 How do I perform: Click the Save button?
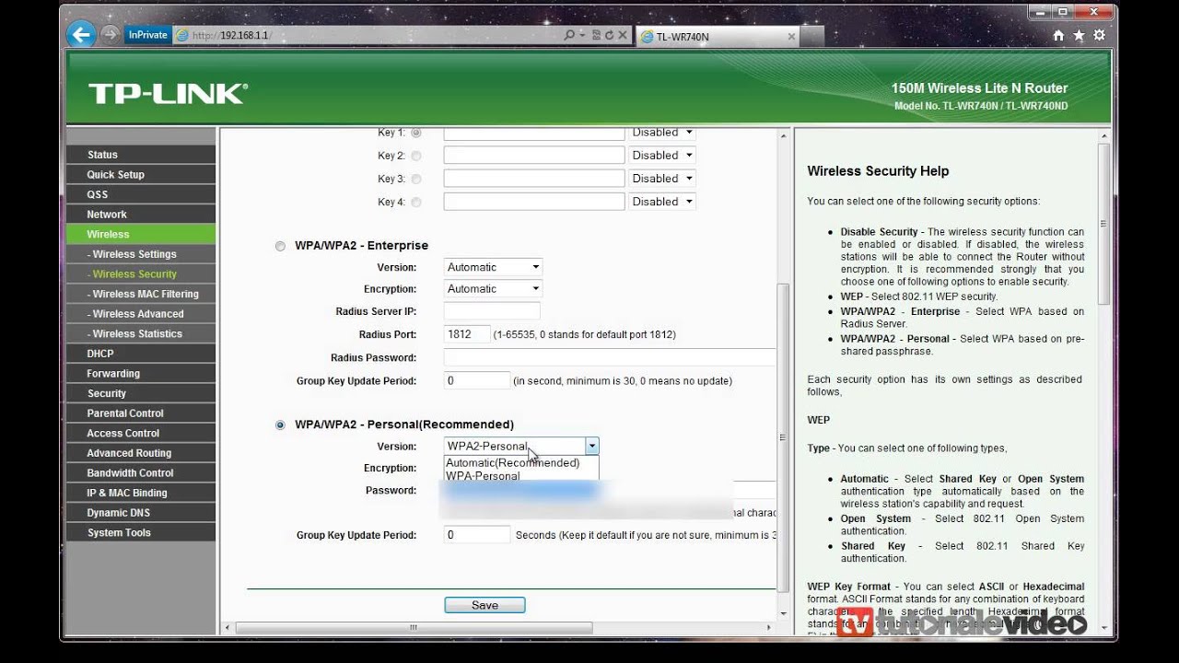tap(484, 605)
